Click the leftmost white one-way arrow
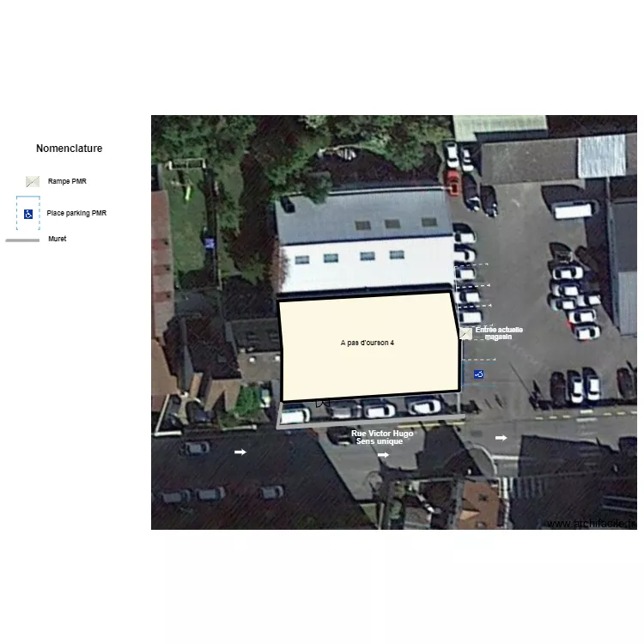Viewport: 644px width, 644px height. pyautogui.click(x=240, y=452)
